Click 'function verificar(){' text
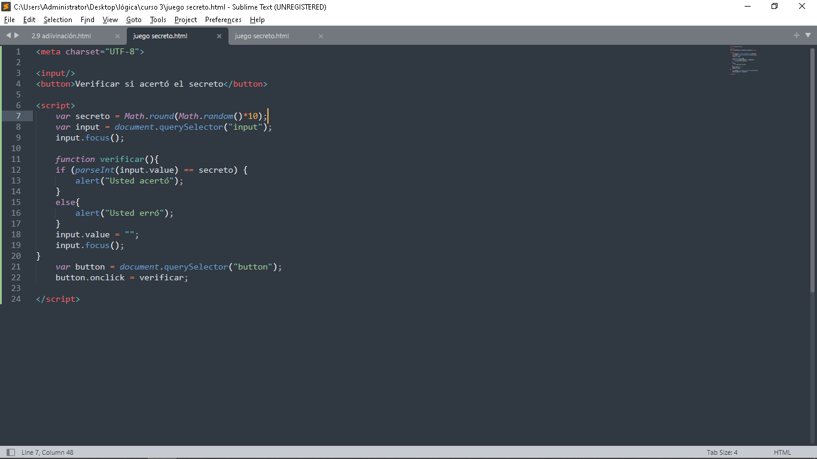The height and width of the screenshot is (459, 817). pyautogui.click(x=108, y=159)
